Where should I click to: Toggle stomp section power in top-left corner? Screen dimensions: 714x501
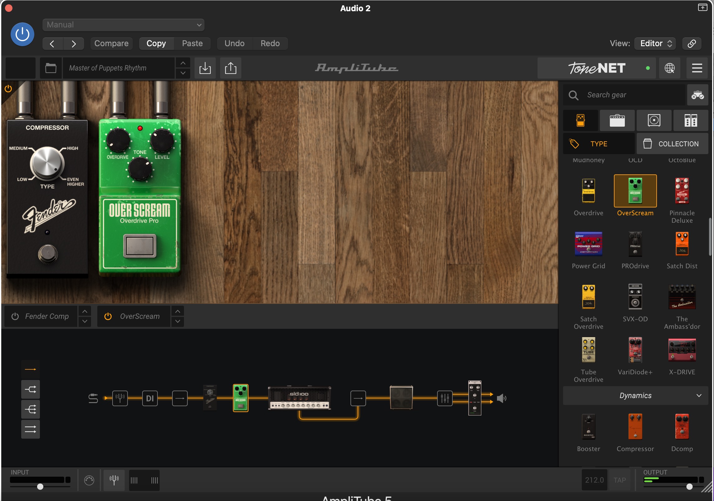tap(8, 89)
